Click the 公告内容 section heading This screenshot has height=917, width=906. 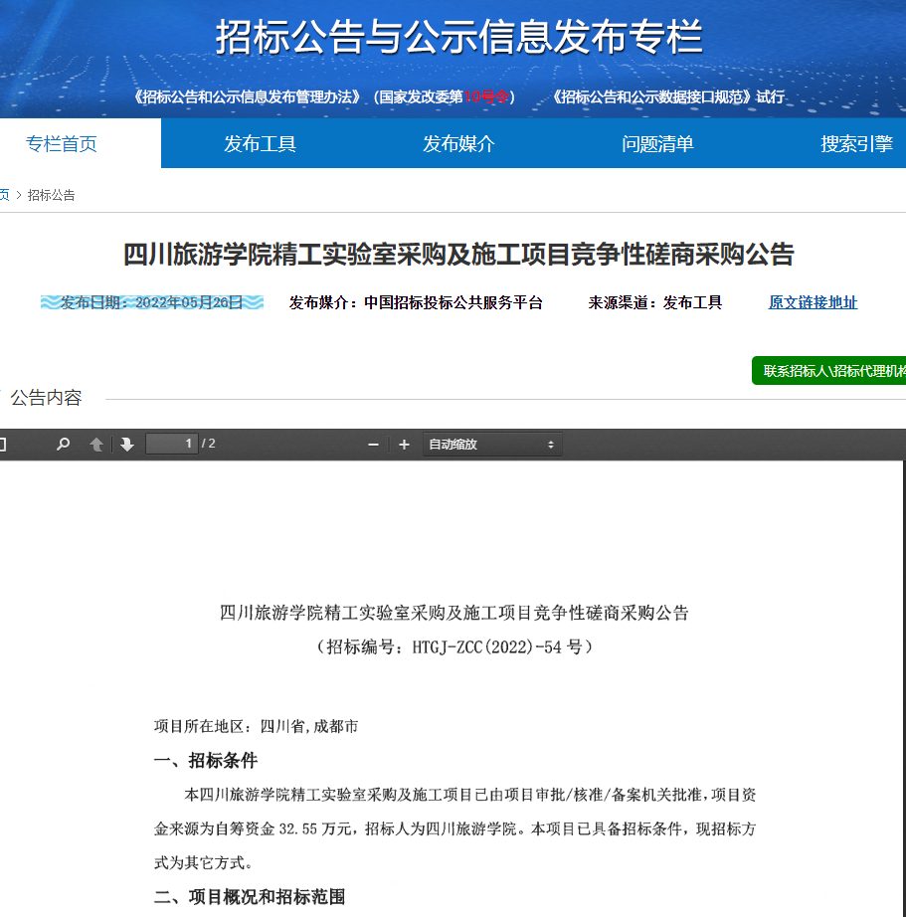point(46,398)
